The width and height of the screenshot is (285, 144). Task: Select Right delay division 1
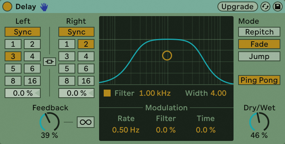coord(67,44)
